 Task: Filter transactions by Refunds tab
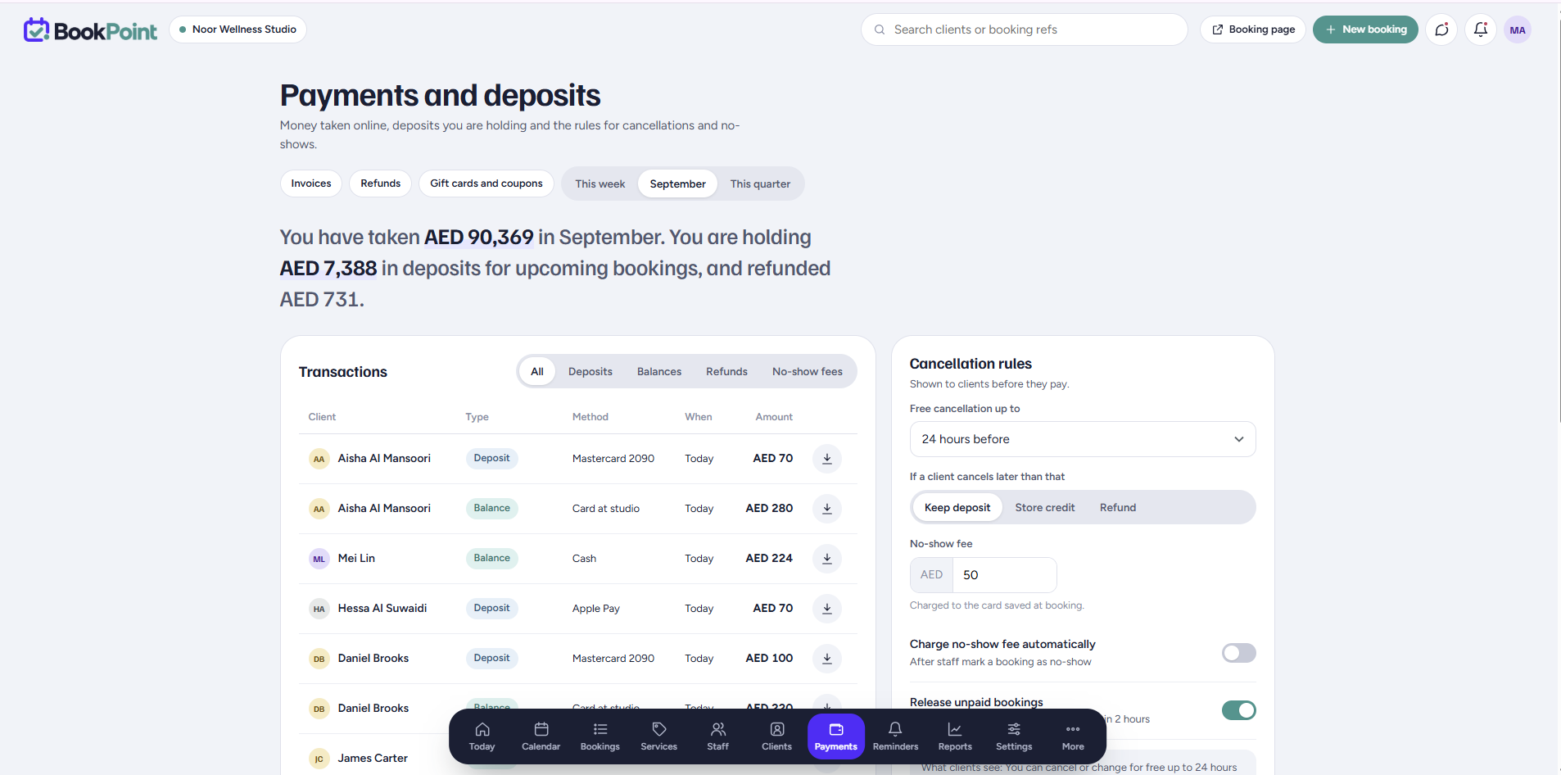tap(727, 372)
